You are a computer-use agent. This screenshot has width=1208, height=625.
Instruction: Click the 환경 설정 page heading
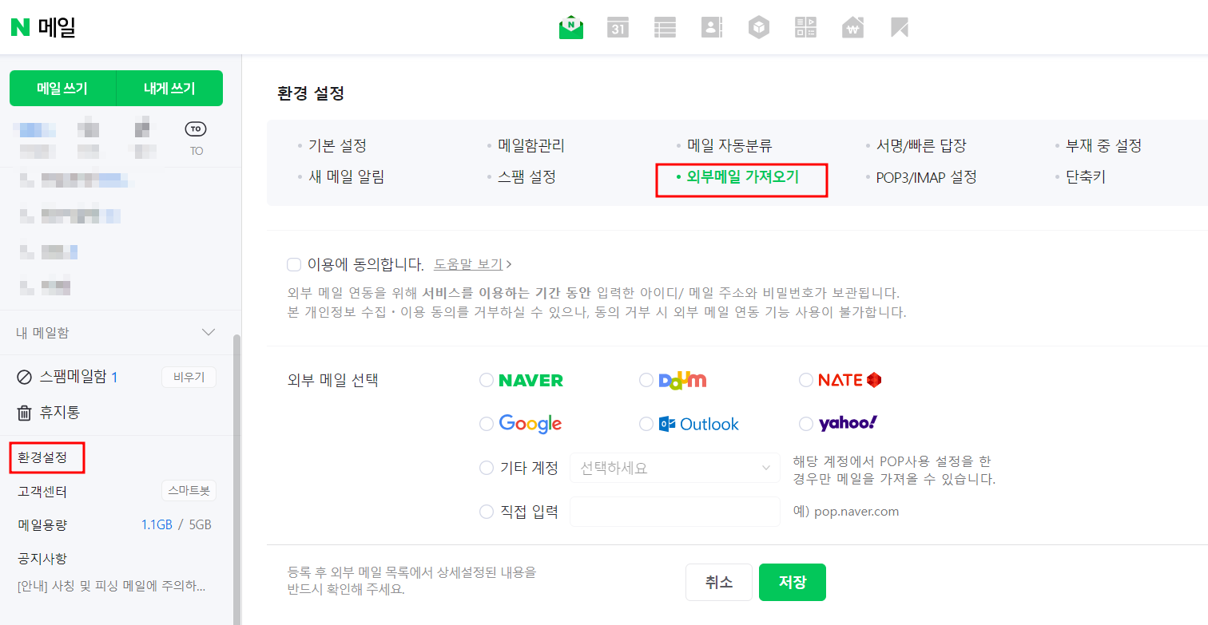pos(311,93)
